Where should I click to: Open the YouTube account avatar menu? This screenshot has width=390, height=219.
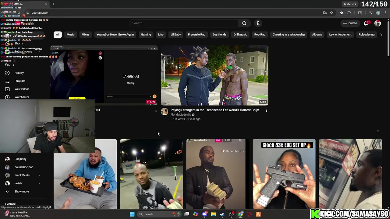[378, 23]
